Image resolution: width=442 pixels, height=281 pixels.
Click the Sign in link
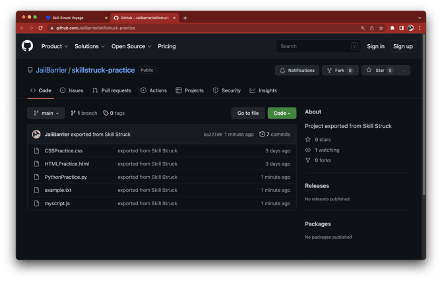tap(375, 46)
